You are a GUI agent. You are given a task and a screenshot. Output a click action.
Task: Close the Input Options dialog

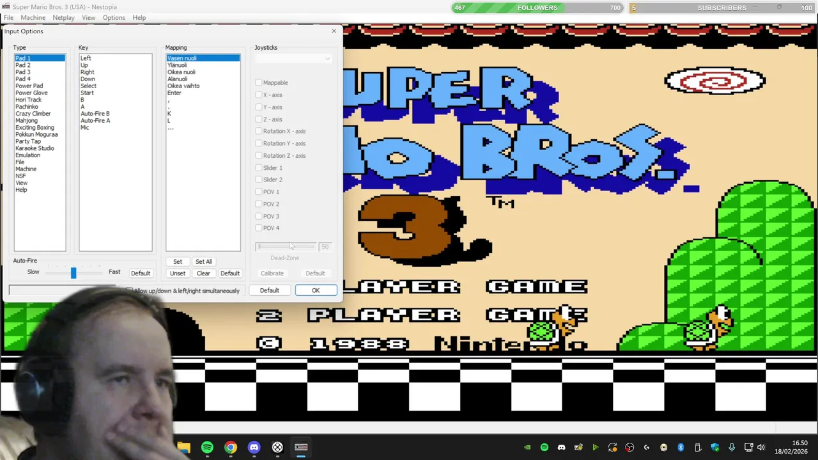coord(334,31)
